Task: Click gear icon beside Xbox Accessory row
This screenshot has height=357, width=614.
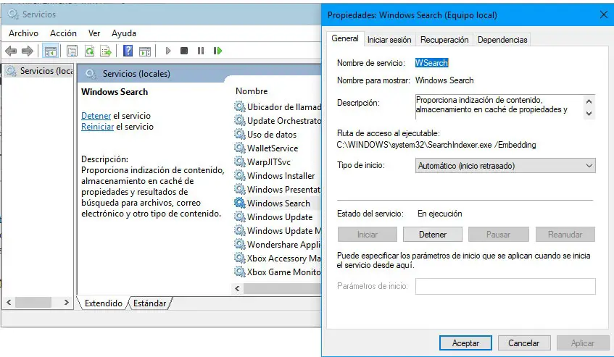Action: [240, 258]
